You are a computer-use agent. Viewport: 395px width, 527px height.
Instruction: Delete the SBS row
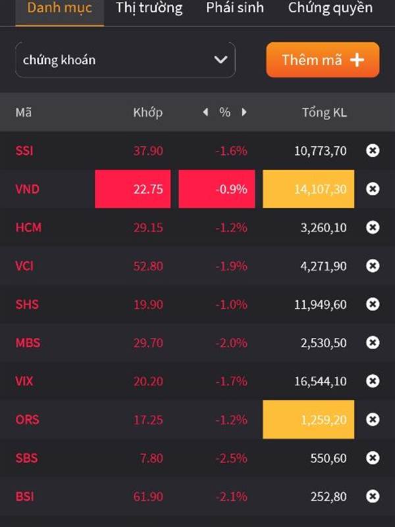pos(373,458)
